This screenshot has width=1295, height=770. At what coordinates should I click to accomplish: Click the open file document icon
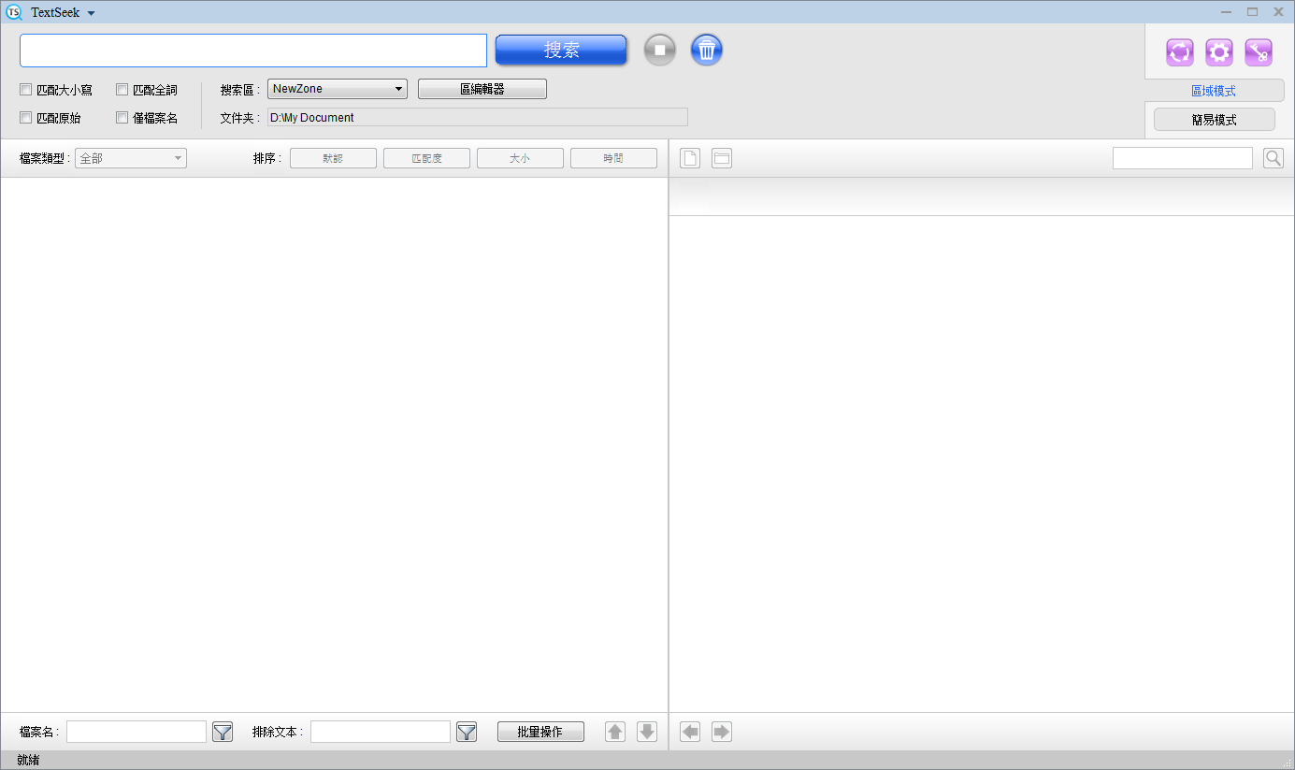690,158
